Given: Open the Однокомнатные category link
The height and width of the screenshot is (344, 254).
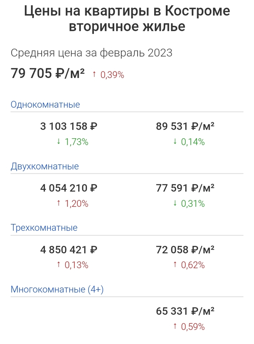Looking at the screenshot, I should [x=45, y=105].
